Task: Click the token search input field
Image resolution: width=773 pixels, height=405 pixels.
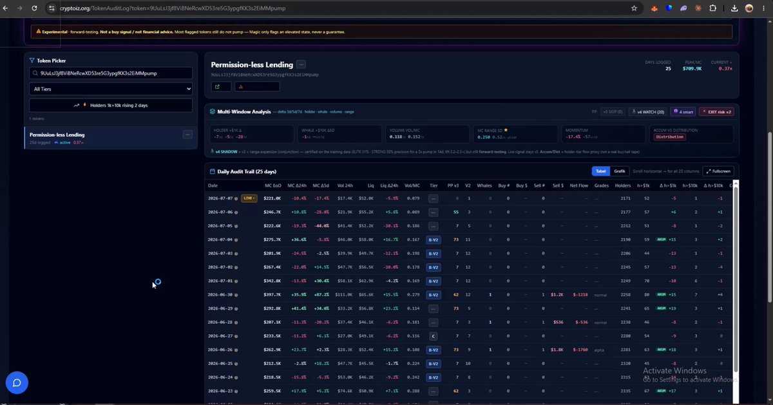Action: (x=111, y=73)
